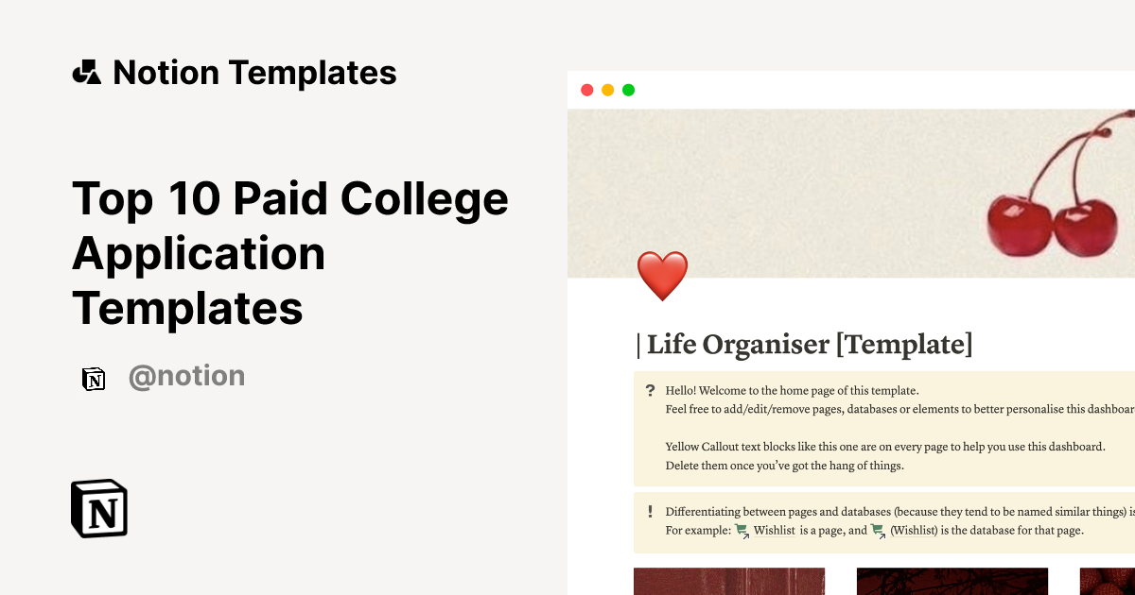Click the green window maximize dot
This screenshot has height=595, width=1135.
pos(629,90)
